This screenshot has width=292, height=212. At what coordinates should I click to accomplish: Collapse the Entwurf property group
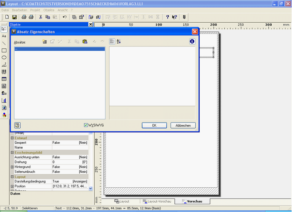12,138
